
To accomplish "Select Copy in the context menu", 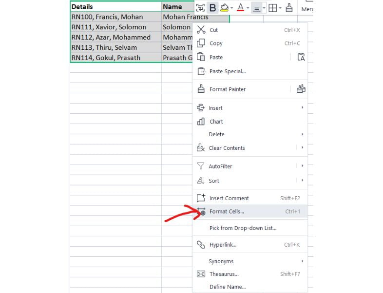I will click(216, 43).
